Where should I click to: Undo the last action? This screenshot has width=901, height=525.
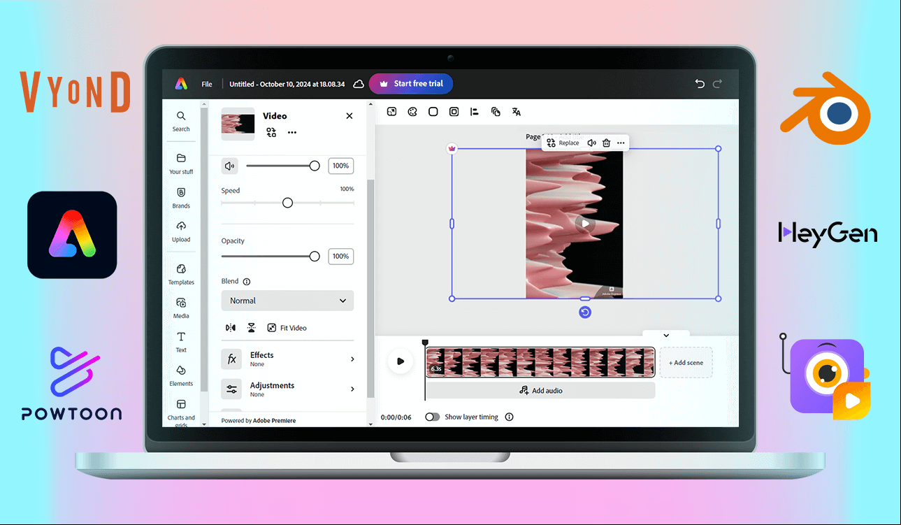click(700, 84)
